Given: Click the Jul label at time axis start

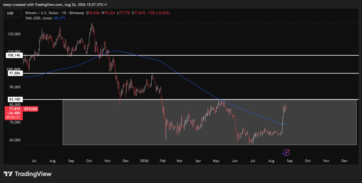Looking at the screenshot, I should [x=34, y=161].
